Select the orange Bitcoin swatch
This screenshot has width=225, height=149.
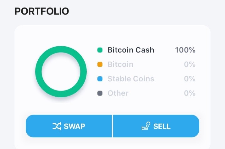pyautogui.click(x=100, y=64)
